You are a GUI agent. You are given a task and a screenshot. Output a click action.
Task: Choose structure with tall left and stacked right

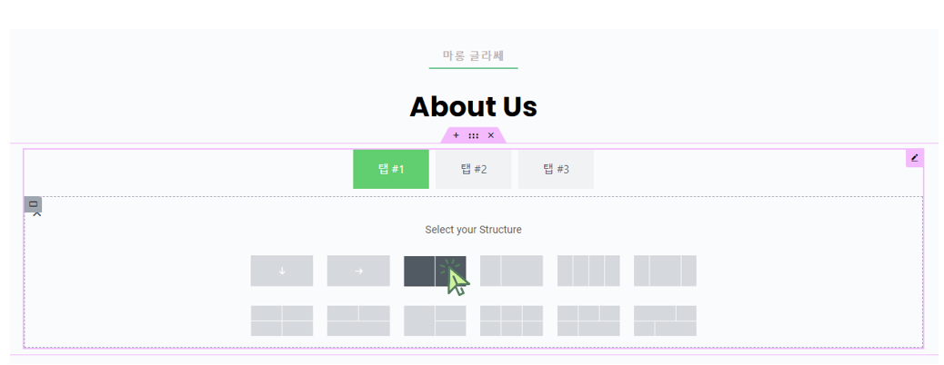(x=435, y=321)
